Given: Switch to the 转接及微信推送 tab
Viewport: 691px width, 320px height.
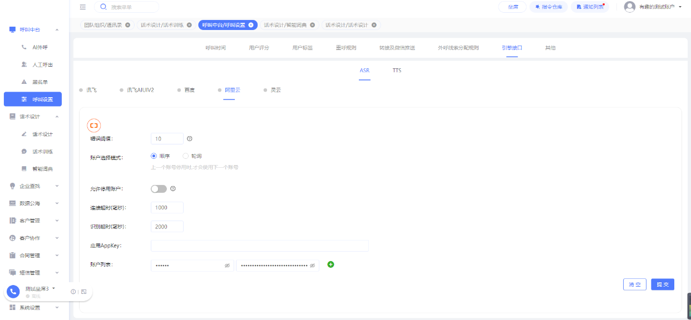Looking at the screenshot, I should tap(397, 48).
